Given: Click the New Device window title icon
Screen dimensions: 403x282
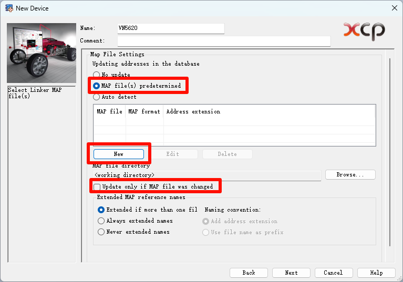Looking at the screenshot, I should pyautogui.click(x=8, y=8).
